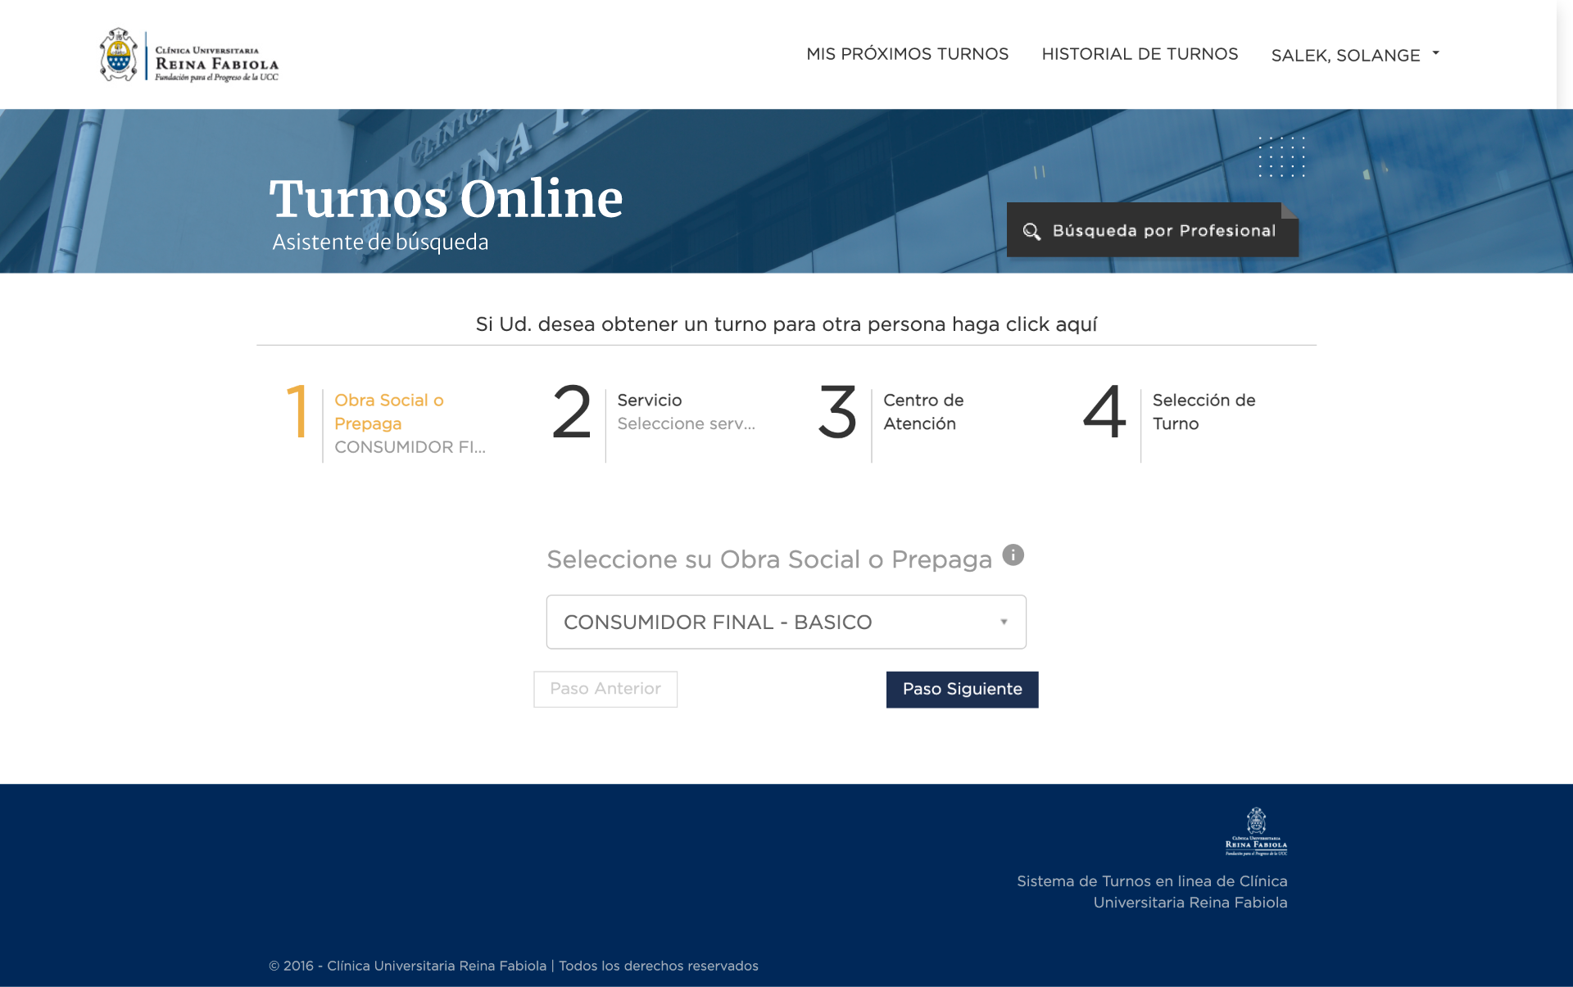Click the magnifier icon in Búsqueda por Profesional
The width and height of the screenshot is (1573, 987).
[x=1031, y=232]
